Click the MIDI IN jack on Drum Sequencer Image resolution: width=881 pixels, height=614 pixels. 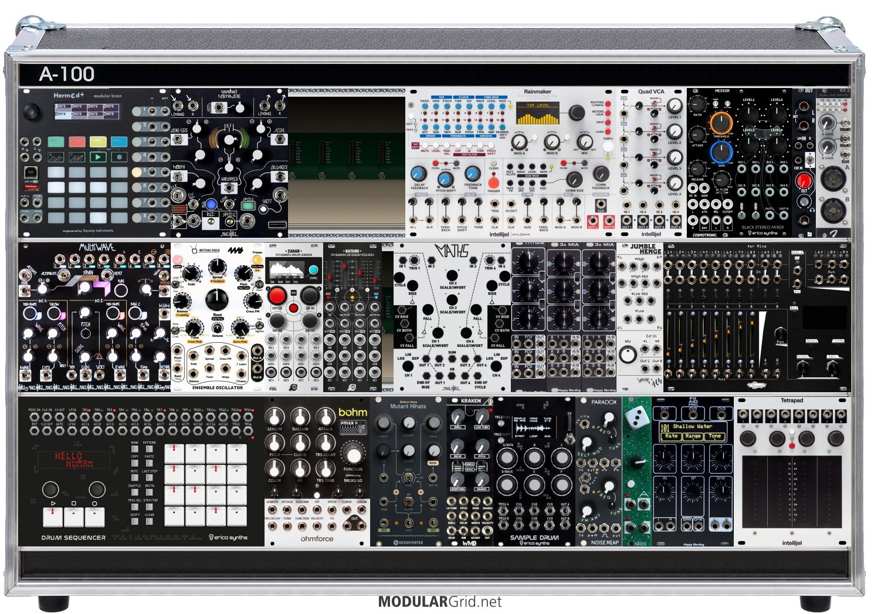[x=35, y=417]
